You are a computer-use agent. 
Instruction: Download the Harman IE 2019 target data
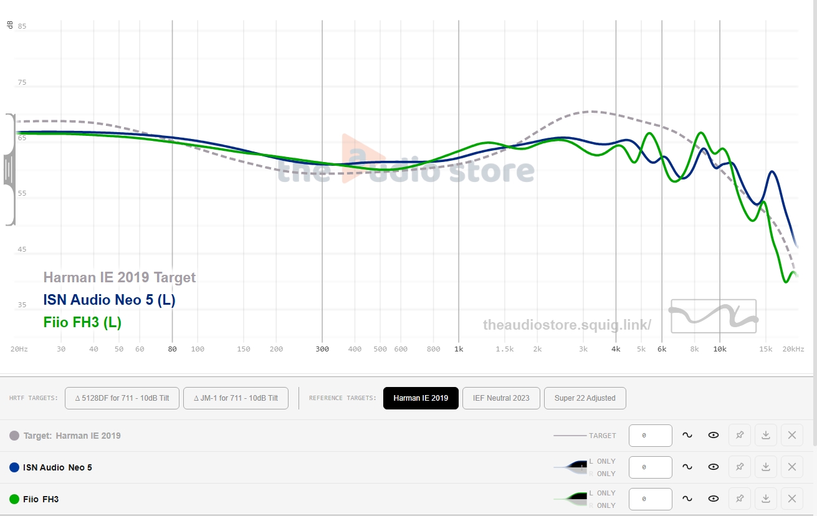coord(766,435)
